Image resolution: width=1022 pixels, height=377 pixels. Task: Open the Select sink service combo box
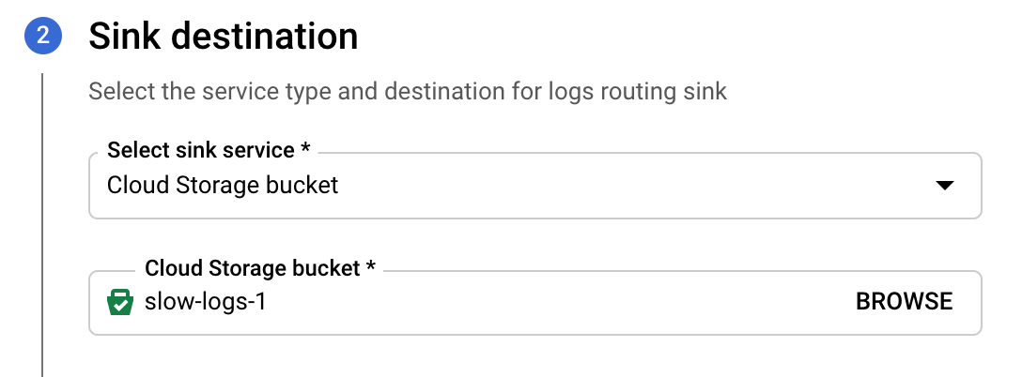pos(534,186)
